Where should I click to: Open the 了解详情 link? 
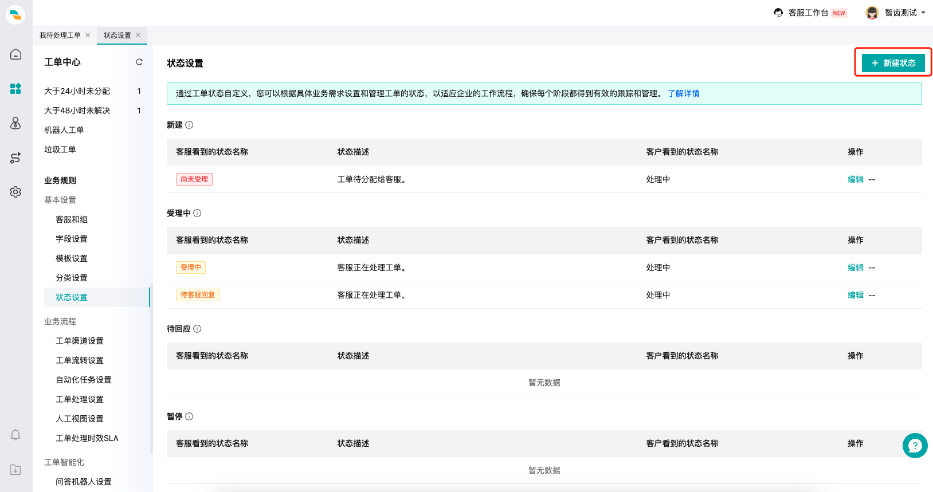pos(683,93)
